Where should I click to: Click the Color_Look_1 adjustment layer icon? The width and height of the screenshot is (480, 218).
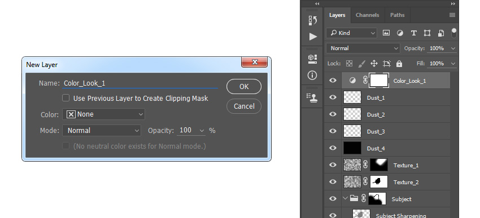click(352, 81)
